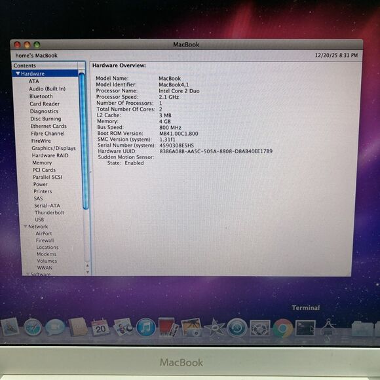
Task: Show Serial-ATA information
Action: point(47,206)
